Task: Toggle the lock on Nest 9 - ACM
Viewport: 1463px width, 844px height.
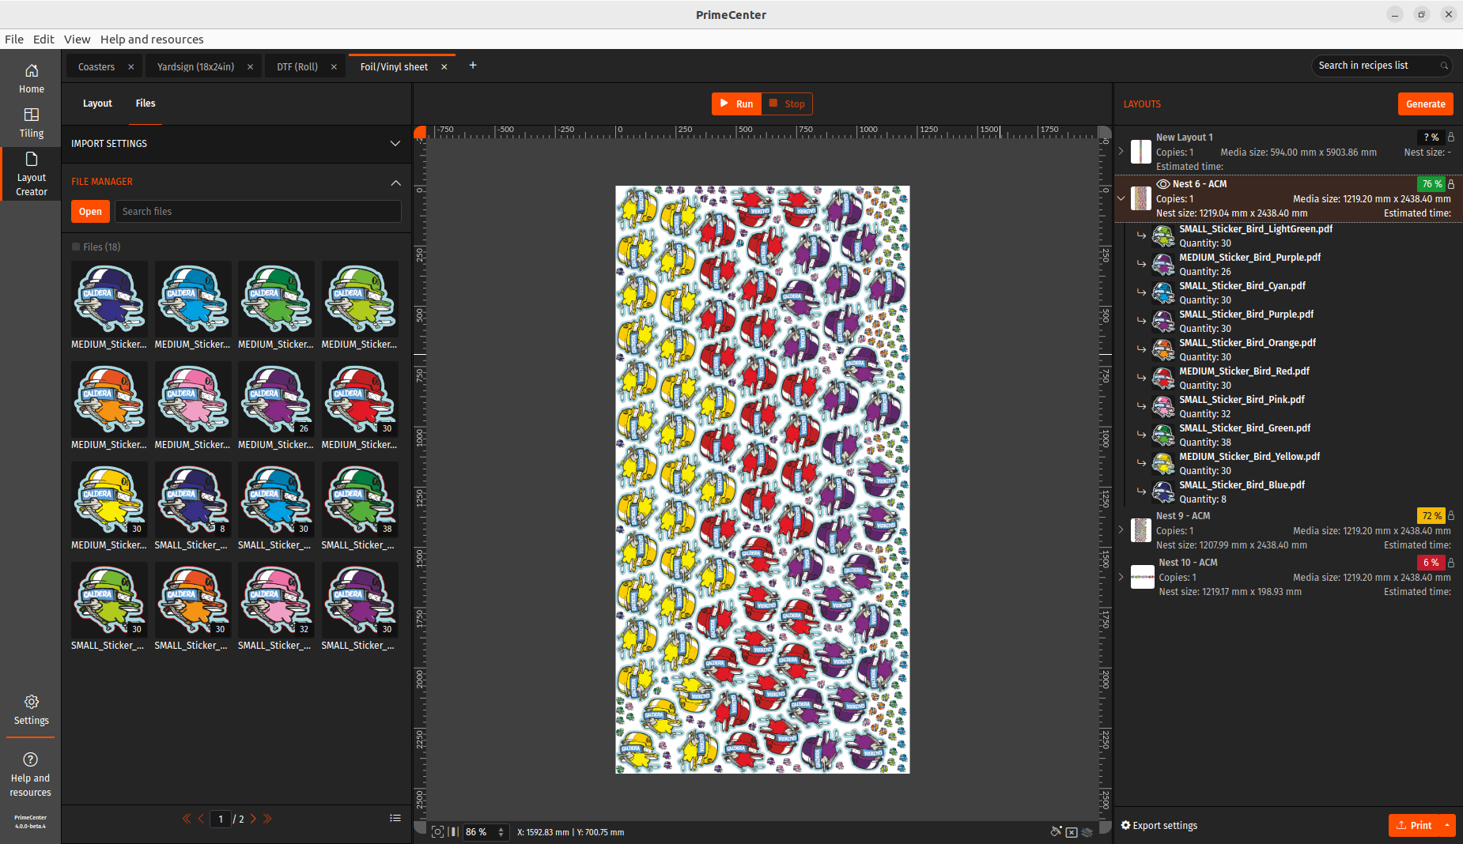Action: tap(1451, 516)
